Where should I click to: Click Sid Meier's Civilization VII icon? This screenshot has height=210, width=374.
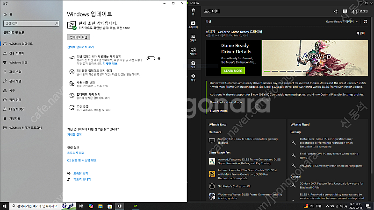[212, 186]
